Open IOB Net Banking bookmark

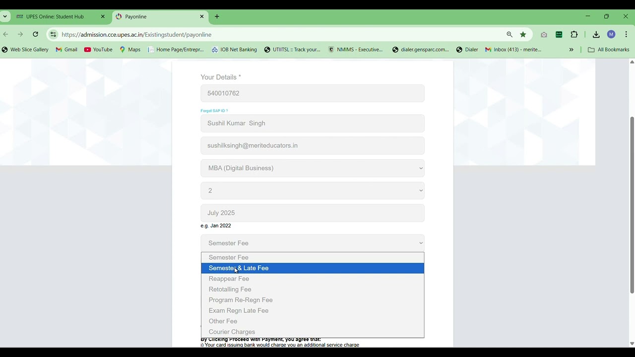(x=234, y=50)
